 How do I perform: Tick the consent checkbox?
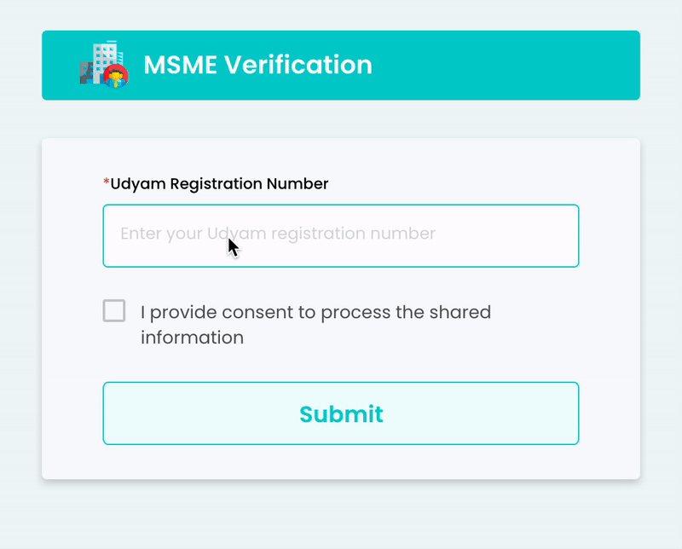tap(114, 311)
